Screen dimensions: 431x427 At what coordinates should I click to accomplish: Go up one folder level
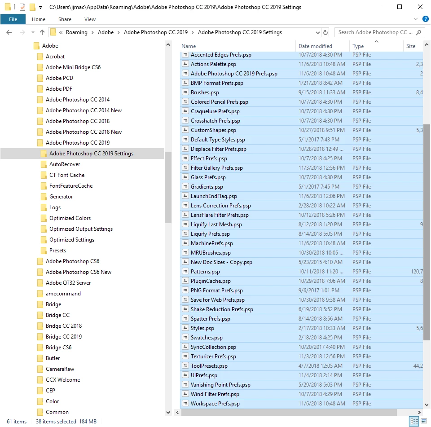[42, 32]
